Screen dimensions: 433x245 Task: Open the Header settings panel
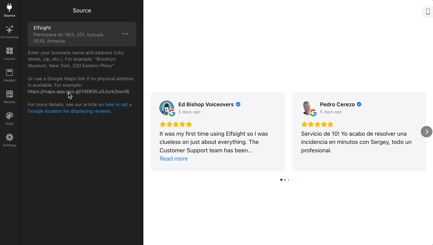(x=10, y=75)
